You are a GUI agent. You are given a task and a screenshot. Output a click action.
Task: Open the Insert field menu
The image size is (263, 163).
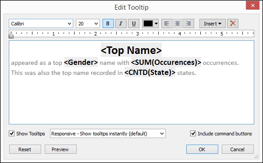(213, 24)
